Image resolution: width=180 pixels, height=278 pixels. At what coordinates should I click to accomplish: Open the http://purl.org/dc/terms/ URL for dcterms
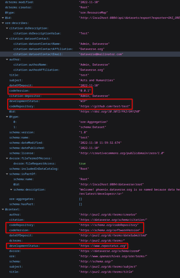[102, 241]
